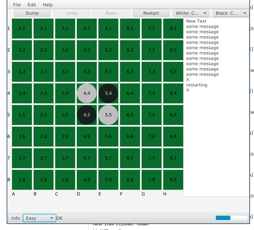Click board square 1,8
The height and width of the screenshot is (230, 254).
point(22,179)
